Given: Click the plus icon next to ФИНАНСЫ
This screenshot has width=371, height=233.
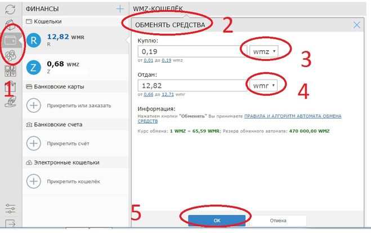Looking at the screenshot, I should (x=119, y=9).
